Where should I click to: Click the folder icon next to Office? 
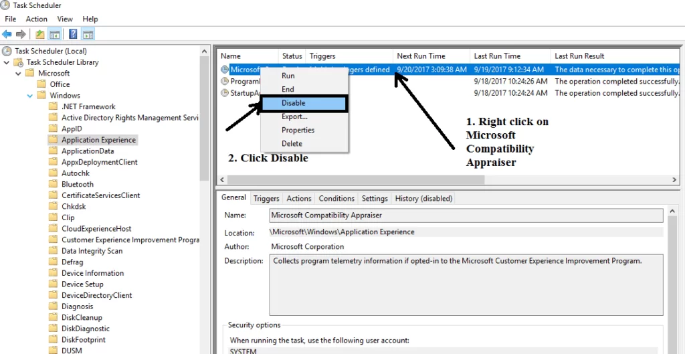pos(41,84)
